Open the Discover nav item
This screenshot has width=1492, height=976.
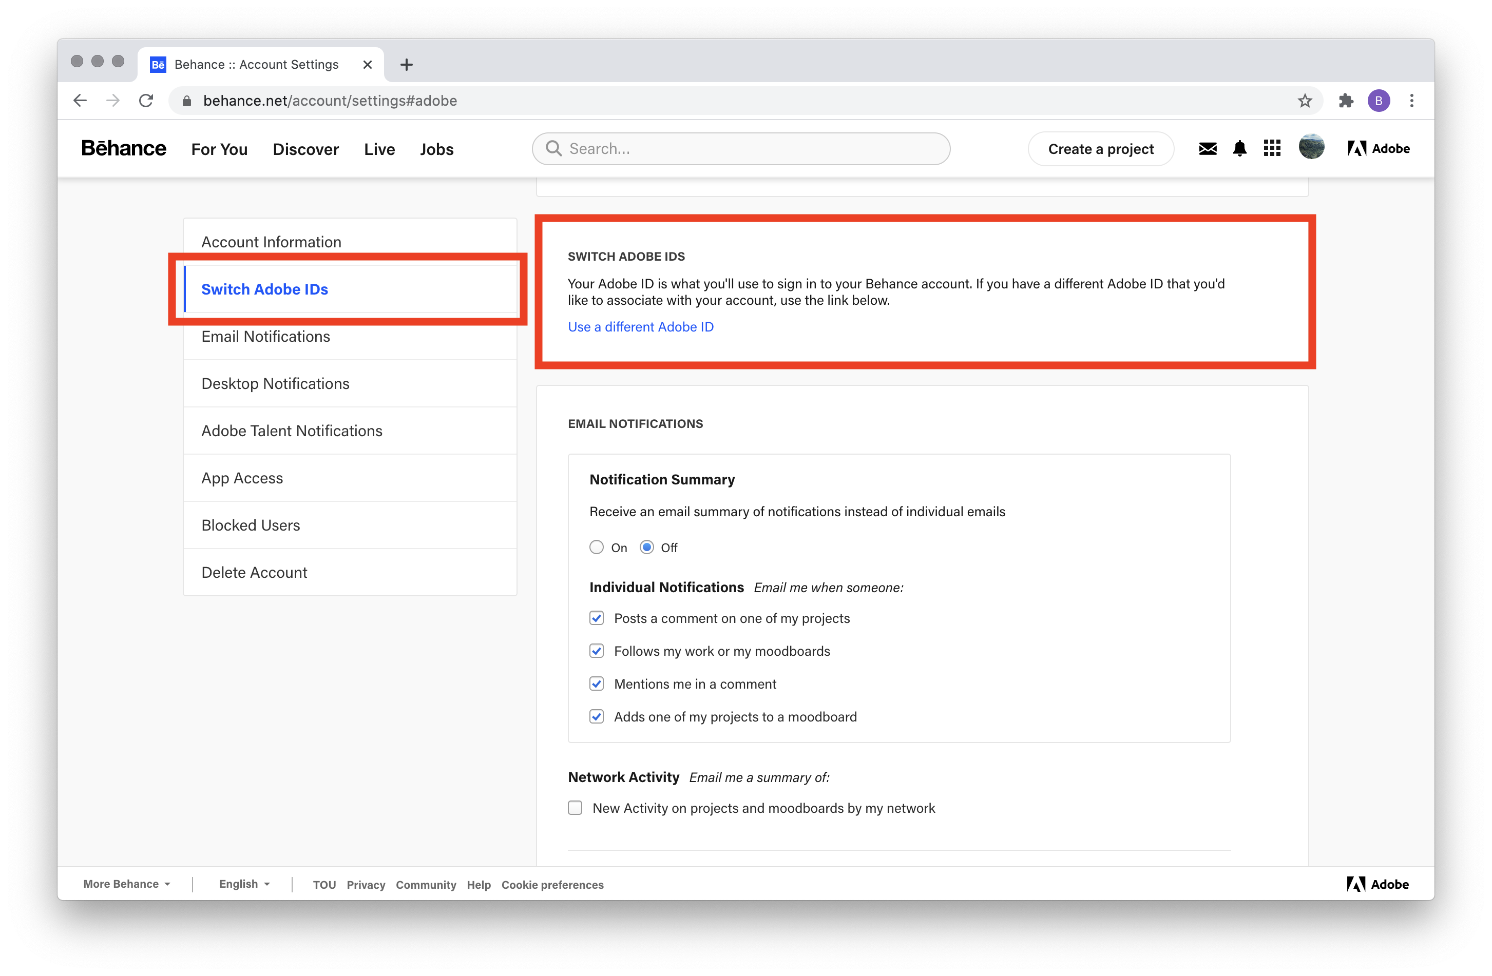(306, 149)
